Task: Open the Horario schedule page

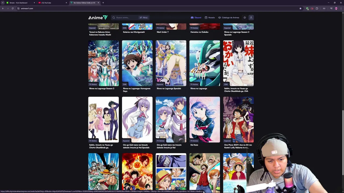Action: tap(210, 17)
